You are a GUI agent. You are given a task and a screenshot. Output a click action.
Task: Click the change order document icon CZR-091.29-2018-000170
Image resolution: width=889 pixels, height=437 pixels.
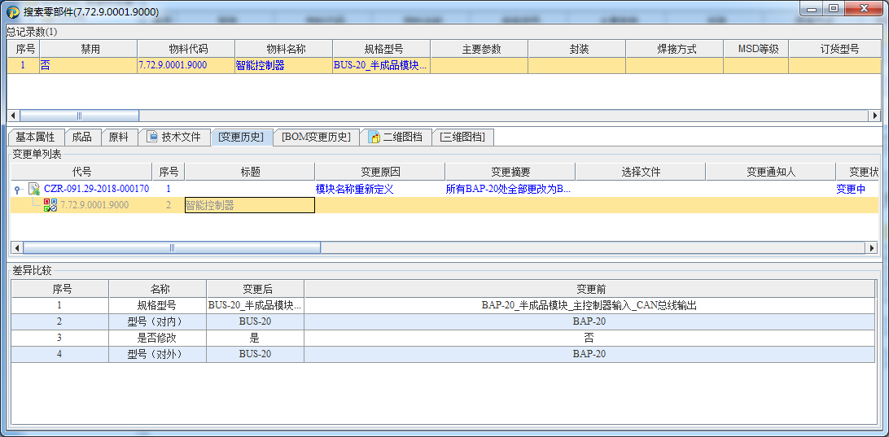click(x=34, y=189)
